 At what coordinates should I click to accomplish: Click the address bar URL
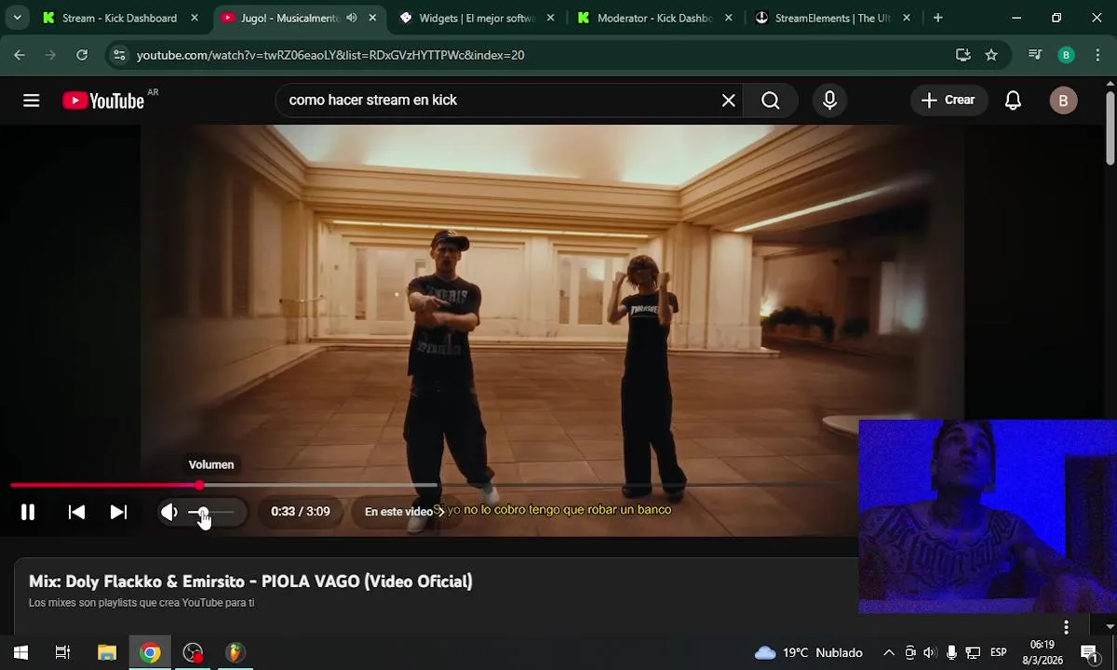(330, 55)
